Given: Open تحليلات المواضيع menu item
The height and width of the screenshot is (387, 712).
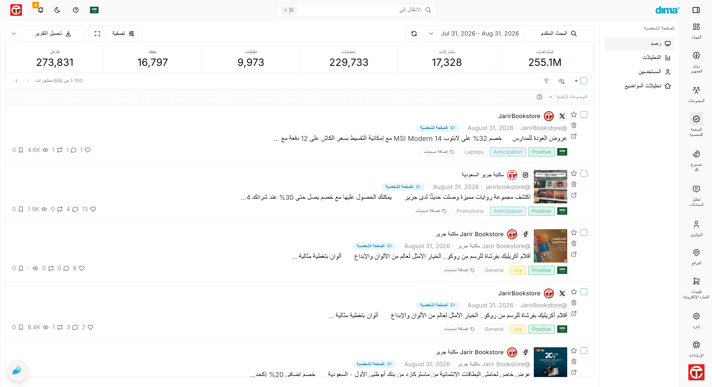Looking at the screenshot, I should coord(639,86).
